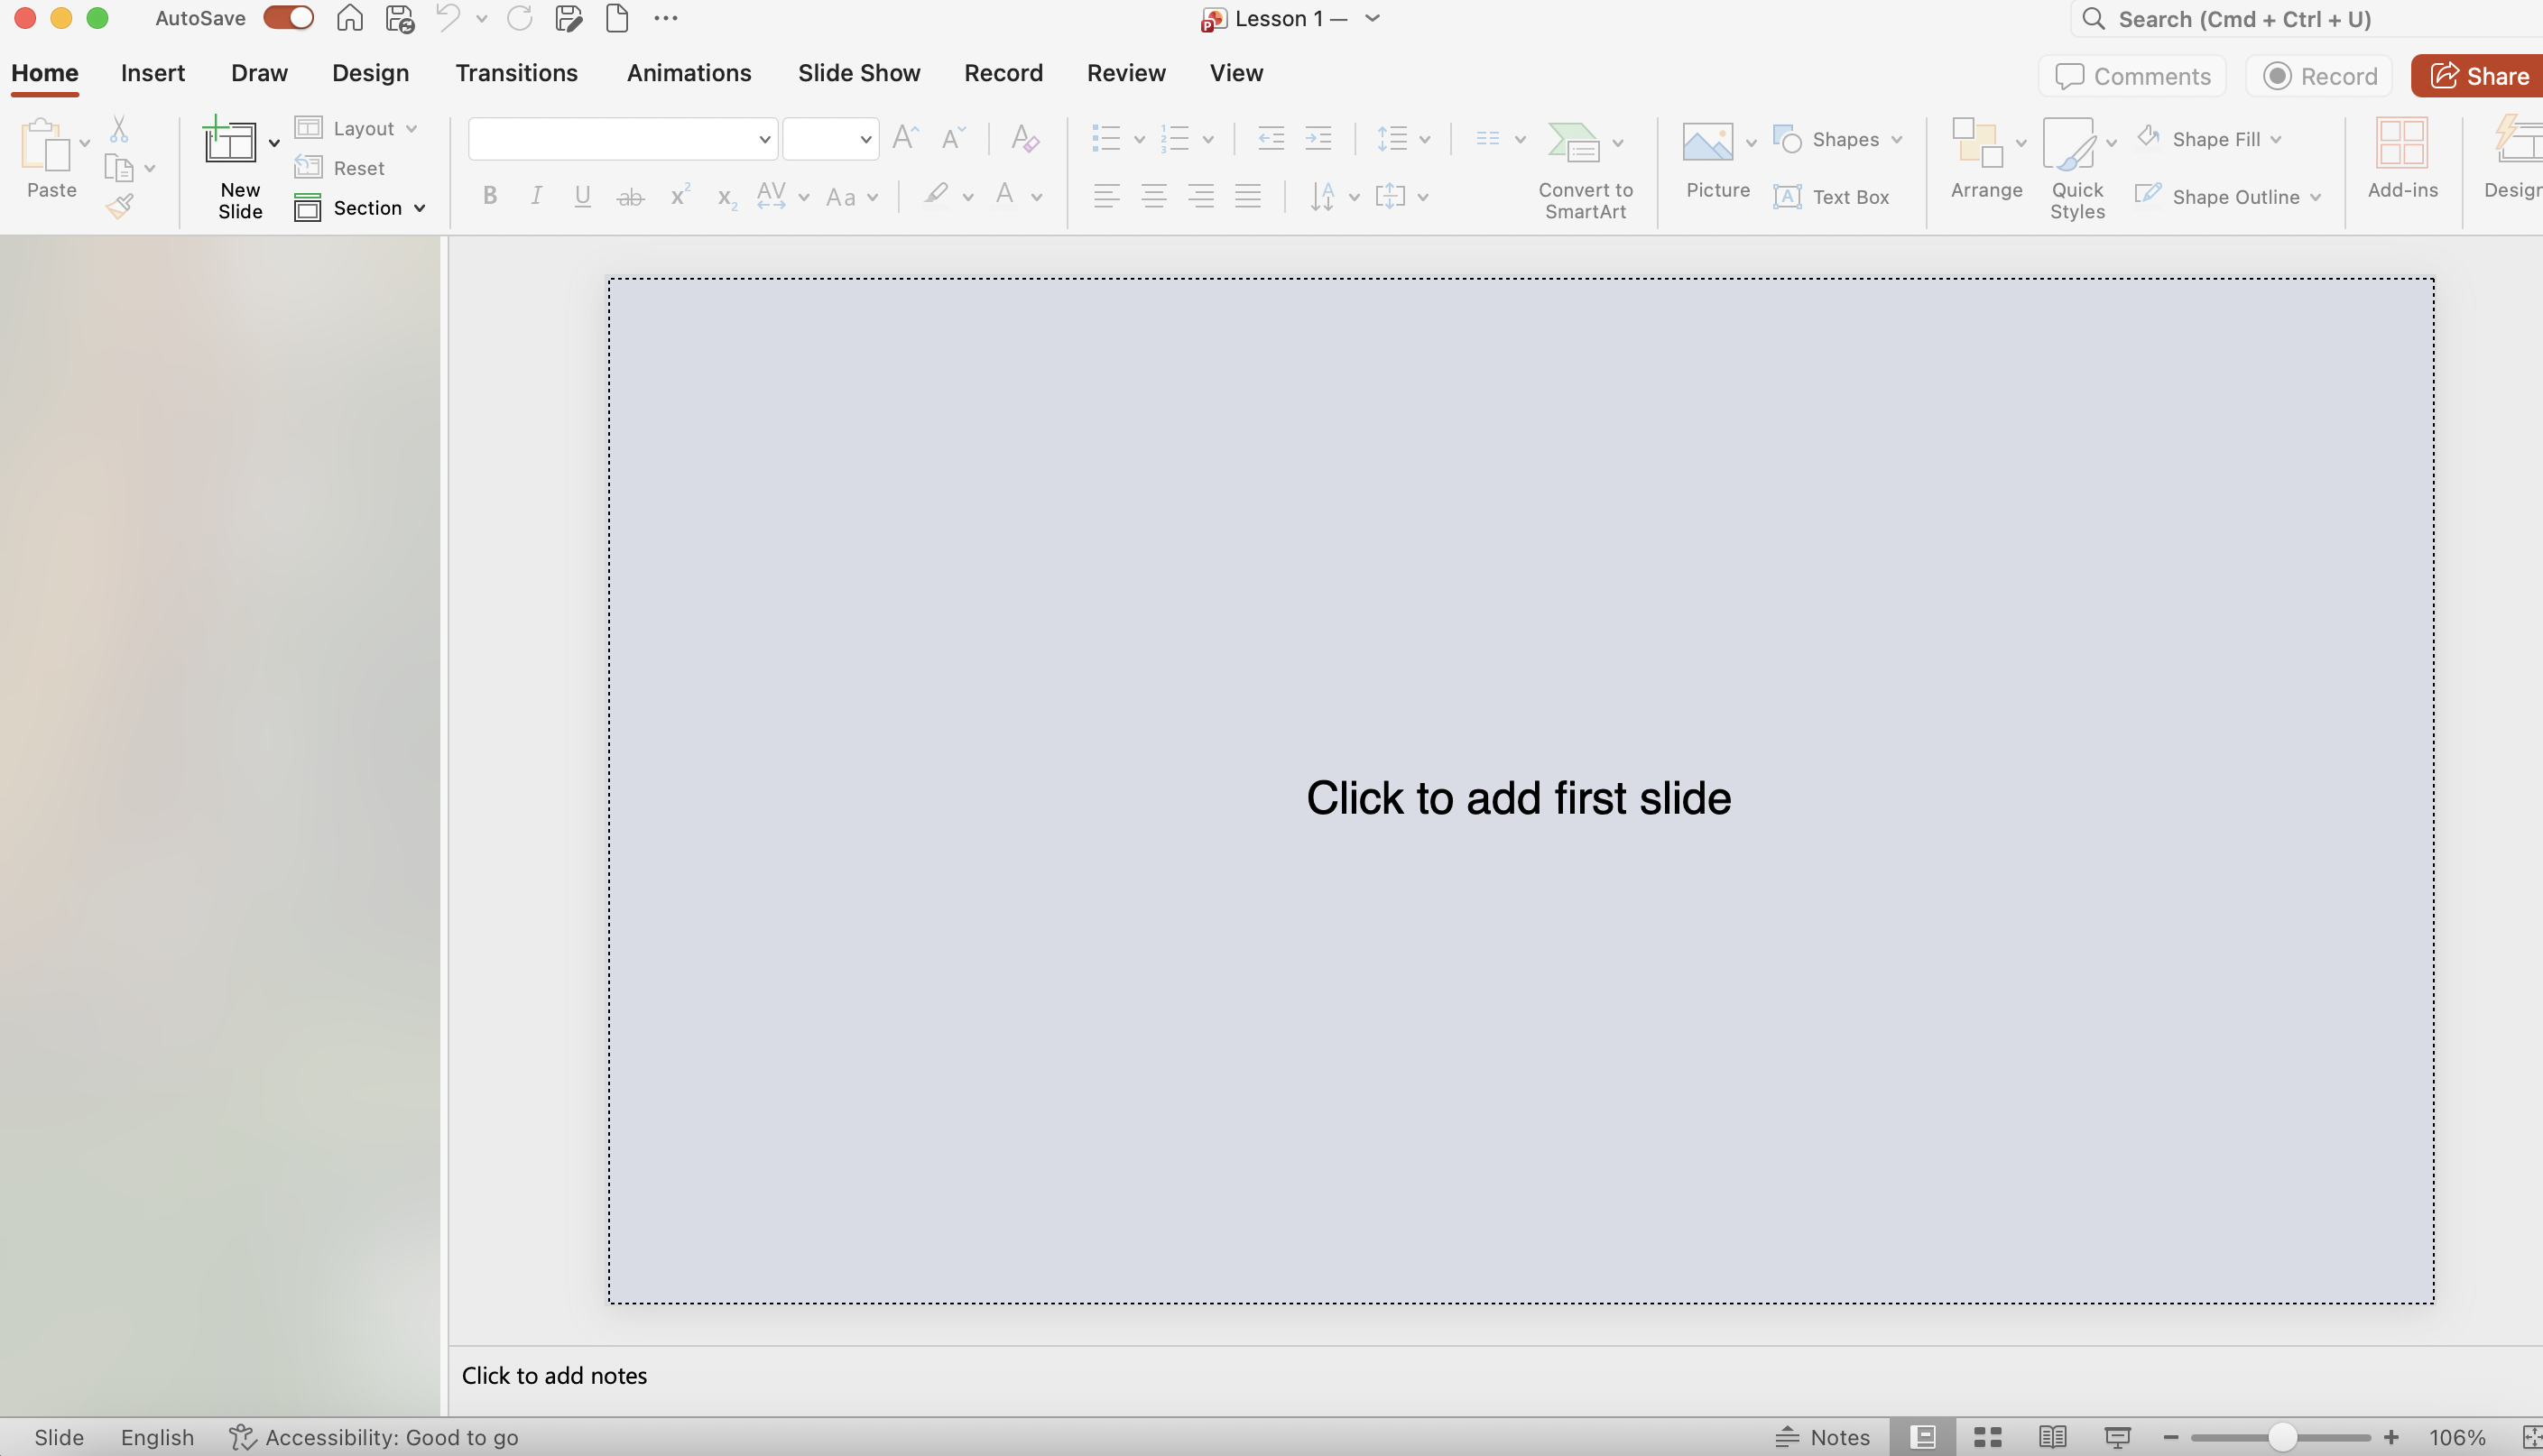
Task: Click the Share button
Action: click(x=2479, y=76)
